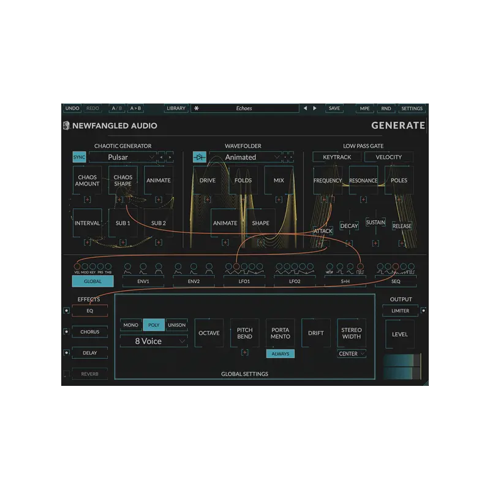The image size is (490, 490).
Task: Toggle the MPE button
Action: tap(364, 108)
